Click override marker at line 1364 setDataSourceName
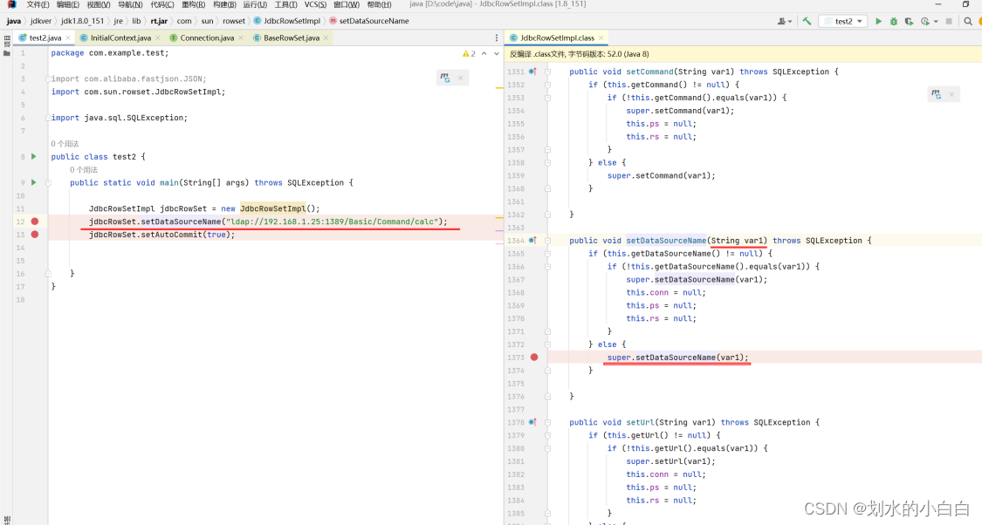 pyautogui.click(x=532, y=241)
